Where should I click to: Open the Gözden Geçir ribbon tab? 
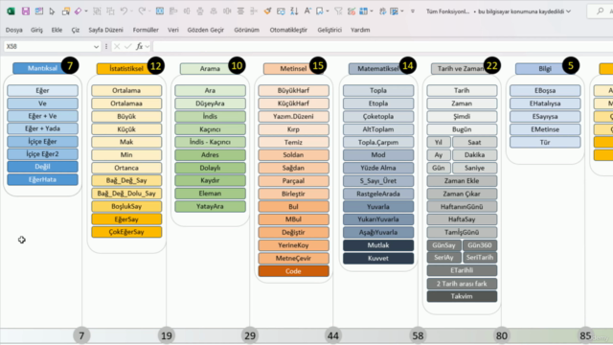point(206,30)
